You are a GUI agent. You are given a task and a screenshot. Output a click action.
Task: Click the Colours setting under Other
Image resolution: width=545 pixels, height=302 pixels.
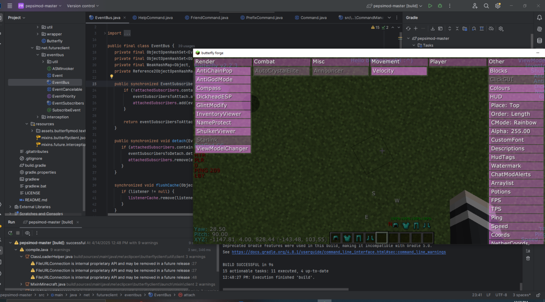[517, 88]
